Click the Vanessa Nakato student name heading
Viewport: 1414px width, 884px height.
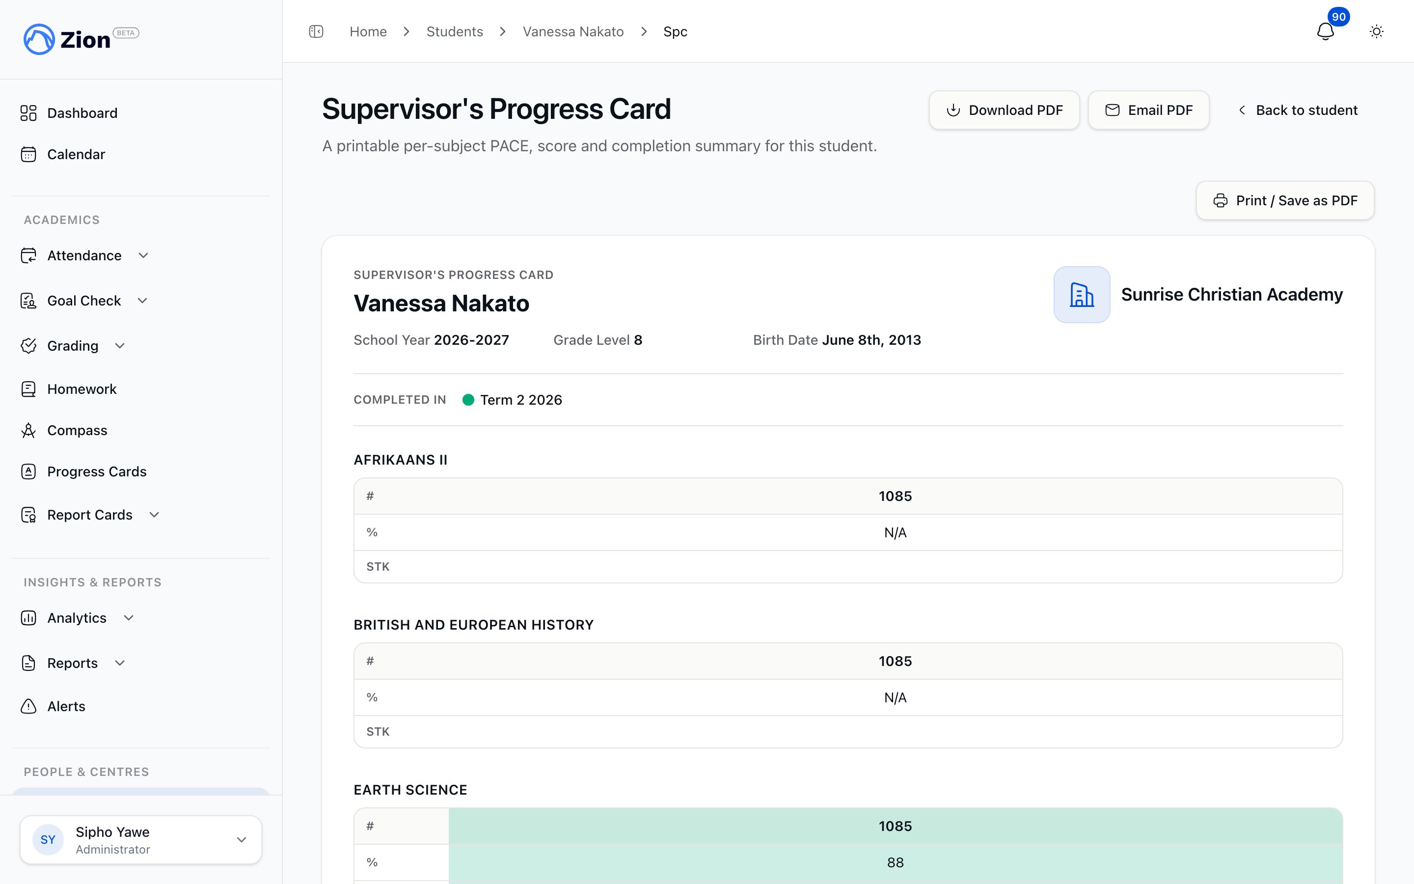tap(441, 304)
